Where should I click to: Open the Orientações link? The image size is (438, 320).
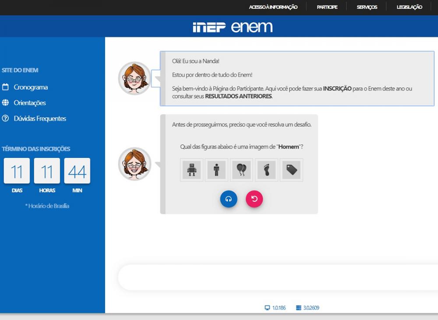pos(30,103)
